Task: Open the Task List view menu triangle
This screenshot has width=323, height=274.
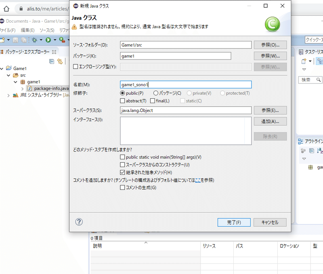Action: pos(304,69)
